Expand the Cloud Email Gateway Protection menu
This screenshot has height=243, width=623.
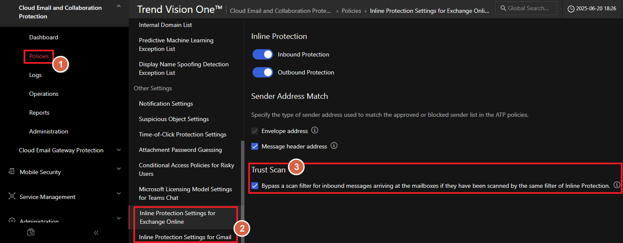[x=119, y=150]
